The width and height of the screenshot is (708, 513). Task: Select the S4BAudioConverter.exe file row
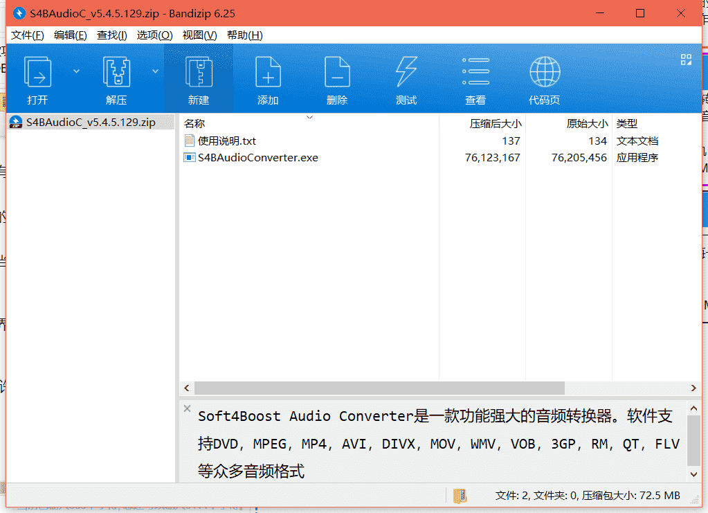(x=441, y=158)
